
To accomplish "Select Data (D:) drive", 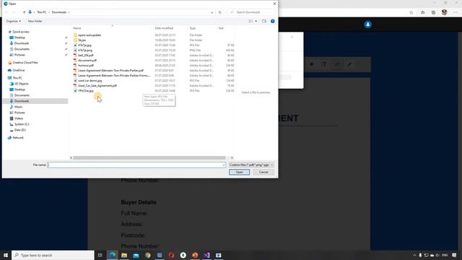I will 19,130.
